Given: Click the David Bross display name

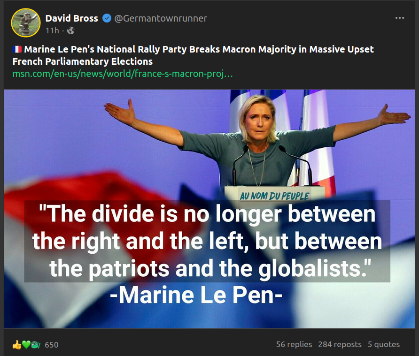Looking at the screenshot, I should point(71,18).
